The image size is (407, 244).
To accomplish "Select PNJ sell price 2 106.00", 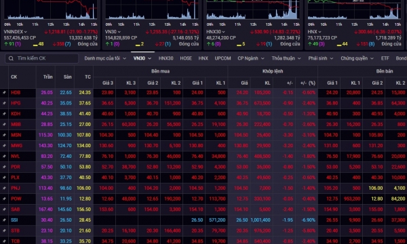I will point(376,188).
